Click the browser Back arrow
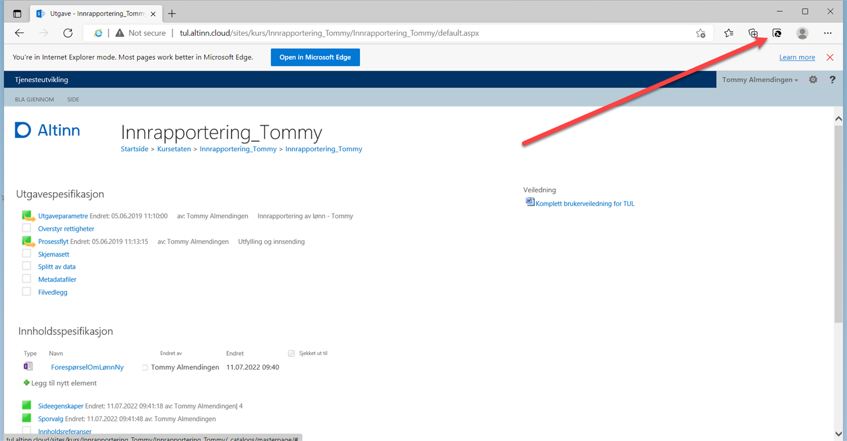The height and width of the screenshot is (441, 847). (x=19, y=33)
